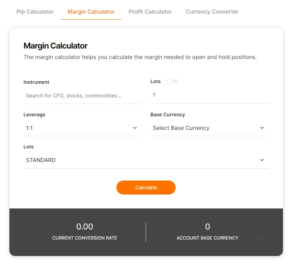Image resolution: width=291 pixels, height=264 pixels.
Task: Toggle the switch next to Lots
Action: click(172, 81)
